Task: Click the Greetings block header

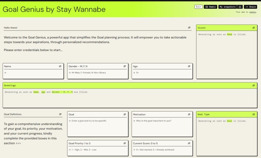Action: [x=130, y=85]
